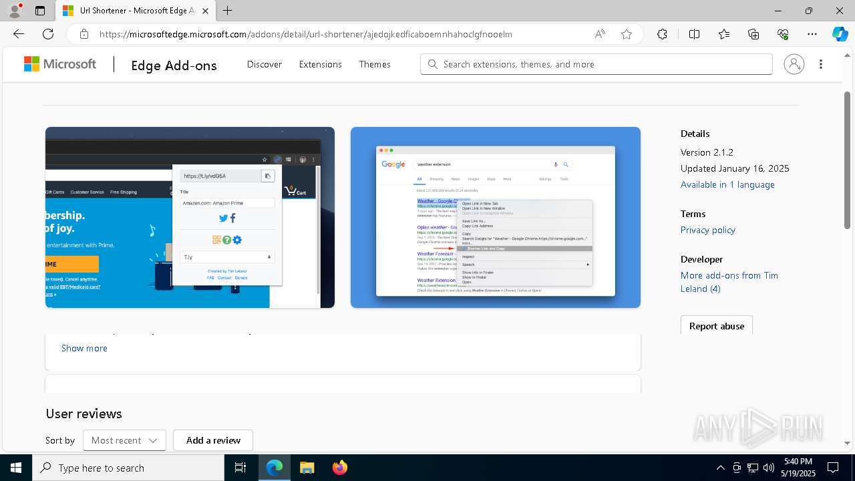Click Updated January 16, 2025 text
Screen dimensions: 855x481
[735, 168]
